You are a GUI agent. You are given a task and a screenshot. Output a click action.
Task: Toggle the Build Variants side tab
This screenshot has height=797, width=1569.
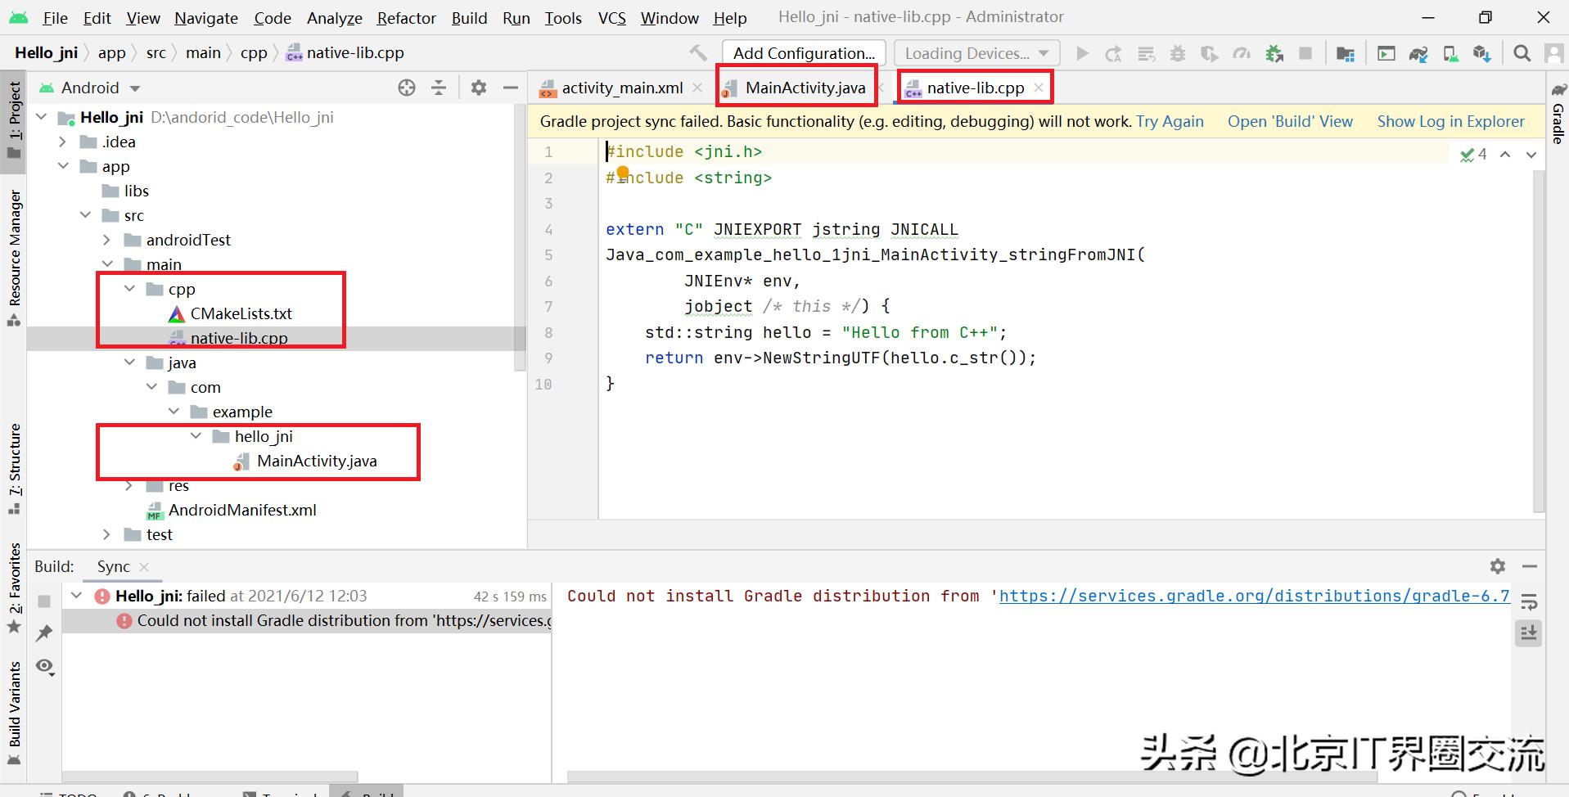pos(14,712)
